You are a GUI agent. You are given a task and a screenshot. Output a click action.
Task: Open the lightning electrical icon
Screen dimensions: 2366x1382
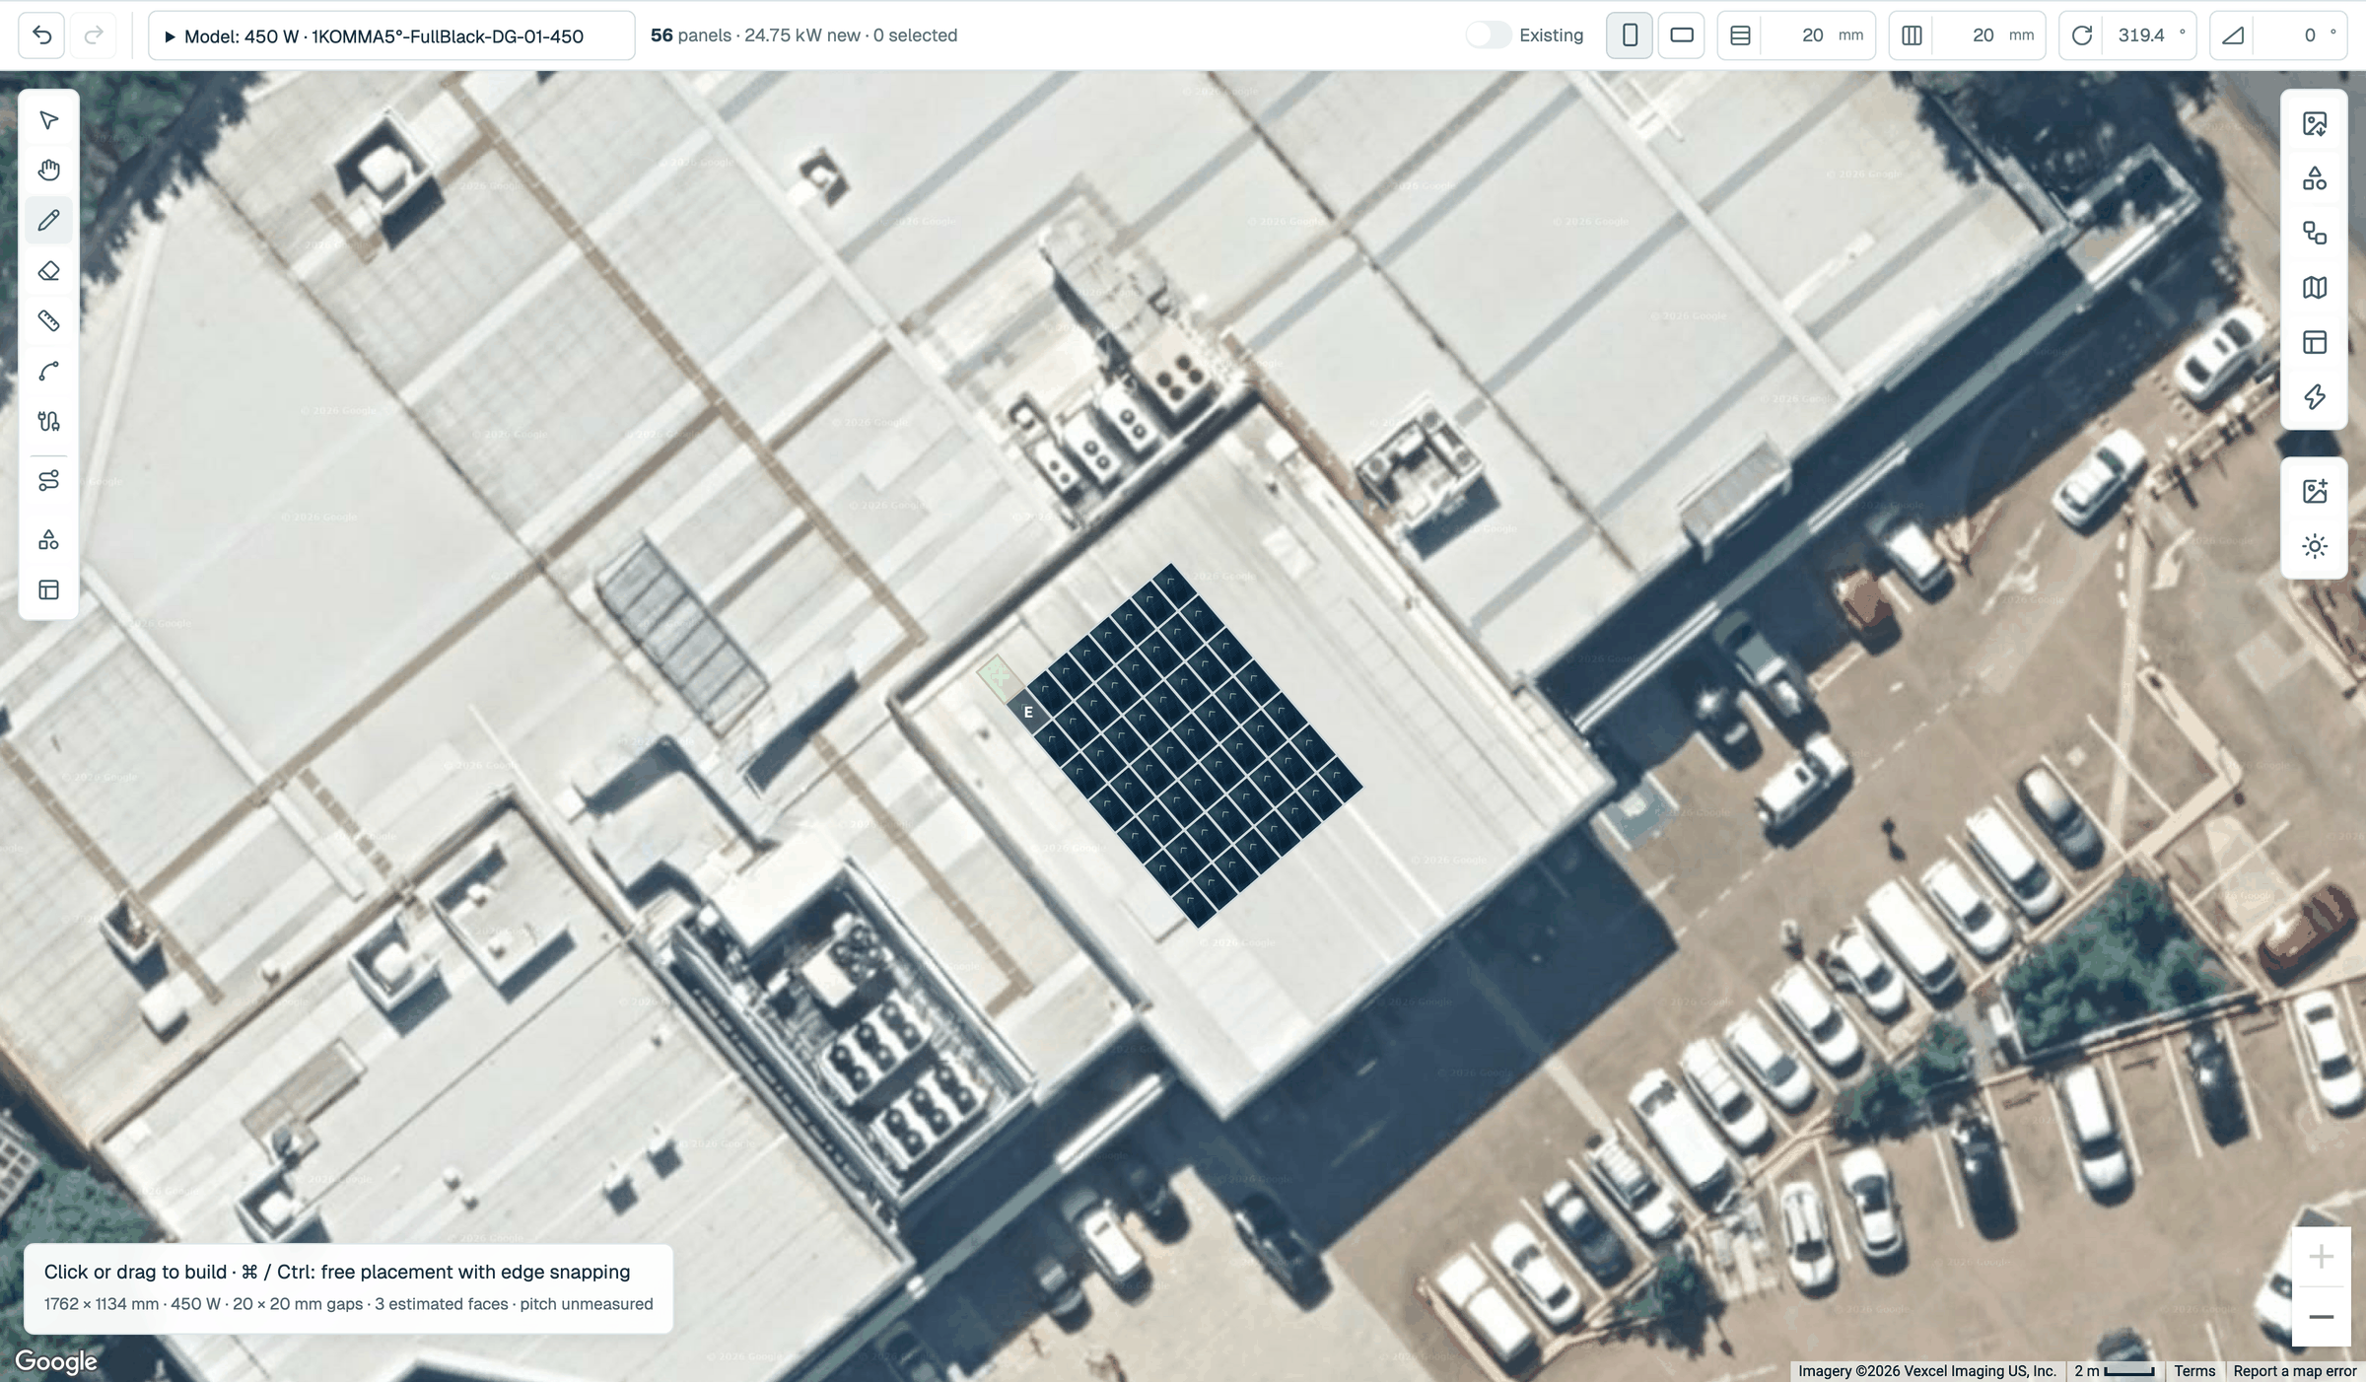[x=2315, y=397]
